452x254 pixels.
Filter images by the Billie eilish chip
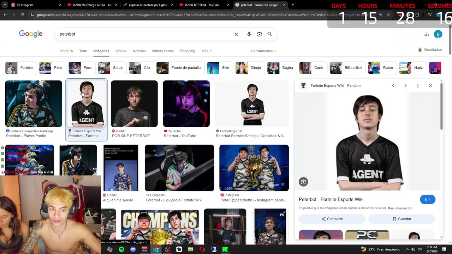pos(348,68)
